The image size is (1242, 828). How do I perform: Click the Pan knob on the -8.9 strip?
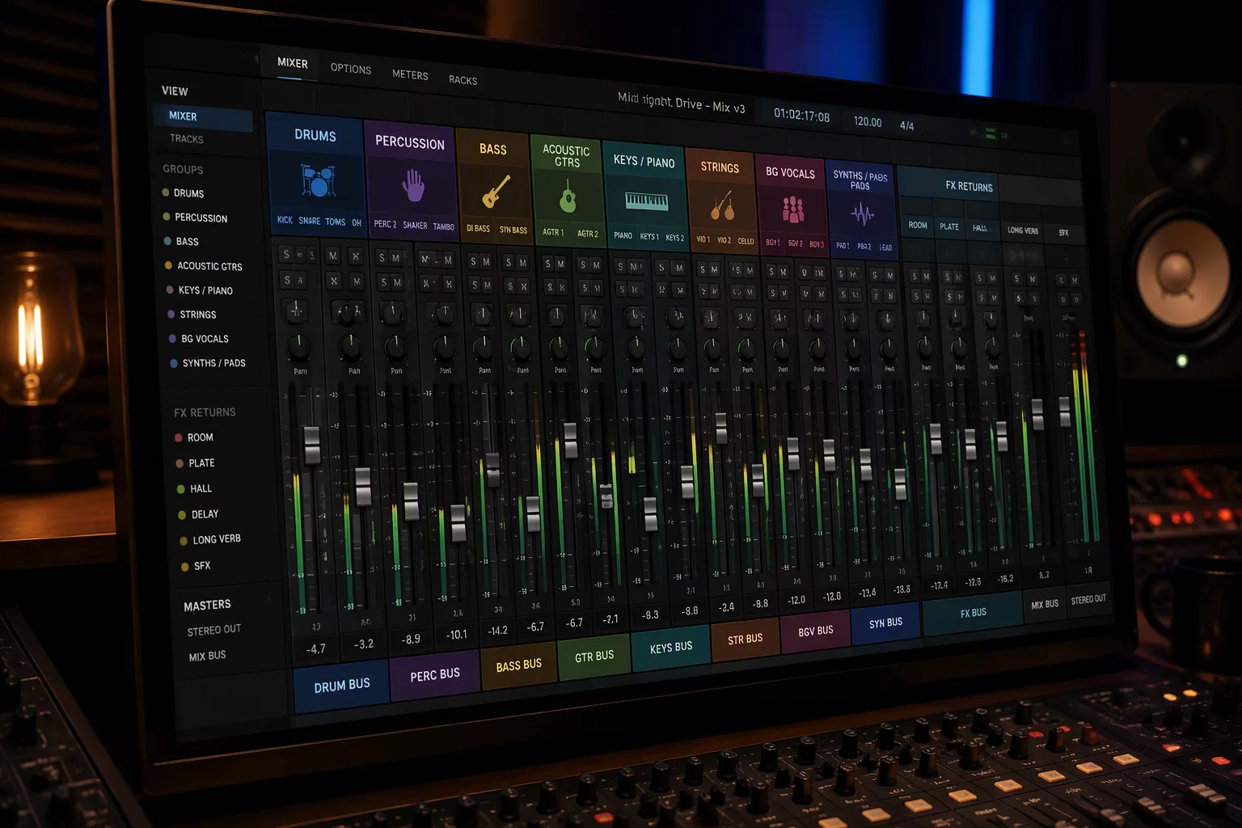tap(395, 348)
